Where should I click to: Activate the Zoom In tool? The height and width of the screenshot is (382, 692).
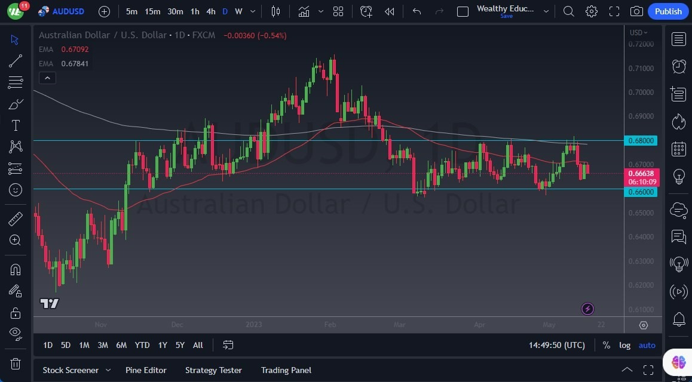[16, 241]
